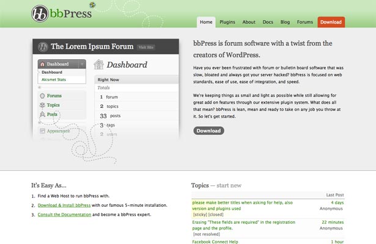Open the topic 'please make better titles when asking for help'
The height and width of the screenshot is (244, 376).
click(x=242, y=206)
